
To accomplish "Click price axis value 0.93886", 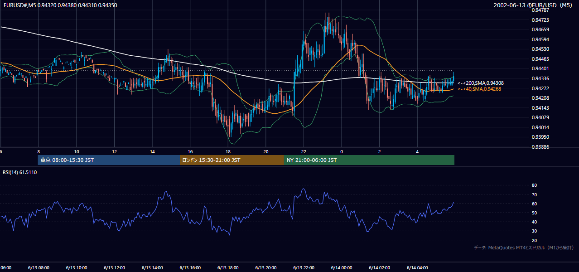I will pos(540,147).
